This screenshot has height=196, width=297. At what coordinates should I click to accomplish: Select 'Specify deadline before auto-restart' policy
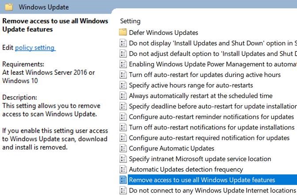pyautogui.click(x=212, y=106)
